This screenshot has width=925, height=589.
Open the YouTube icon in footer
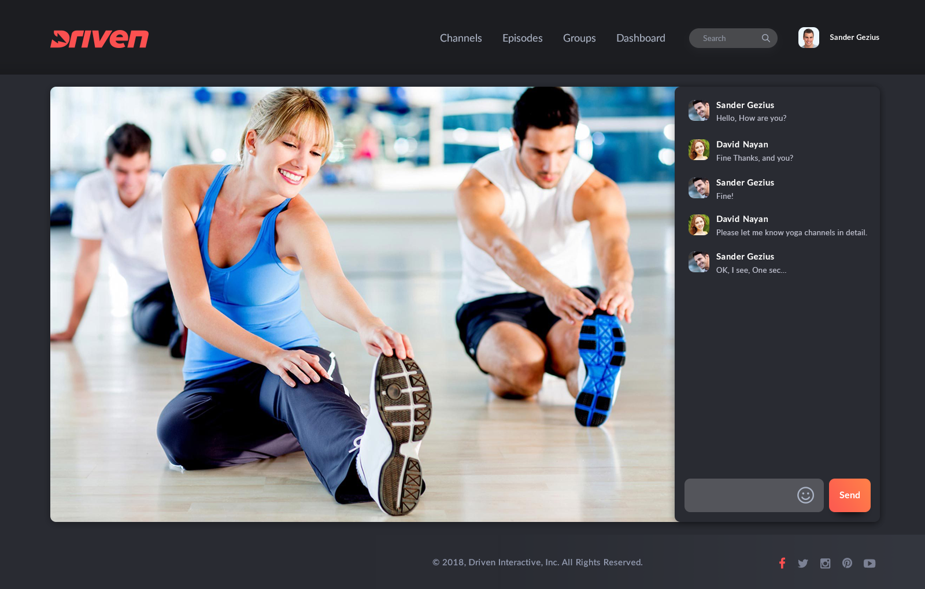pyautogui.click(x=869, y=564)
